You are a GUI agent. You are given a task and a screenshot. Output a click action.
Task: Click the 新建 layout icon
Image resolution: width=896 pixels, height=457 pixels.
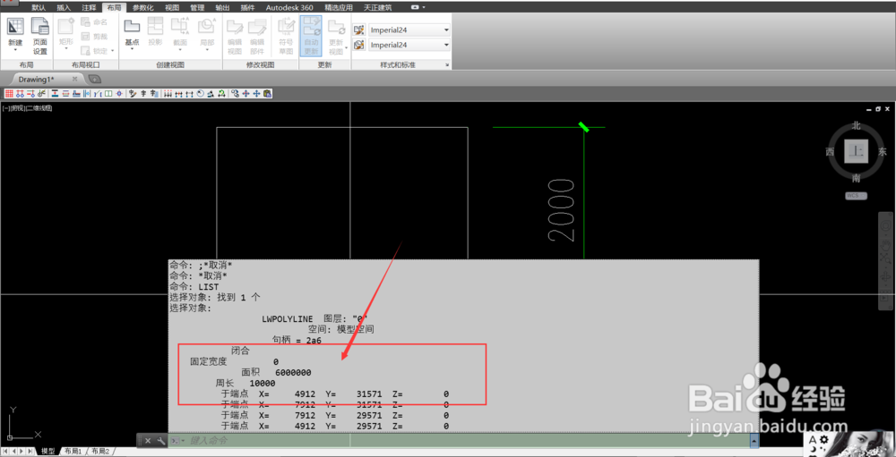[x=15, y=27]
